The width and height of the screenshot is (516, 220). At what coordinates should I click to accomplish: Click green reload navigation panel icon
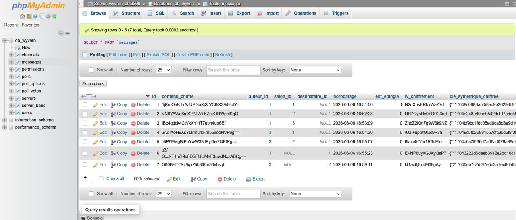(x=54, y=16)
